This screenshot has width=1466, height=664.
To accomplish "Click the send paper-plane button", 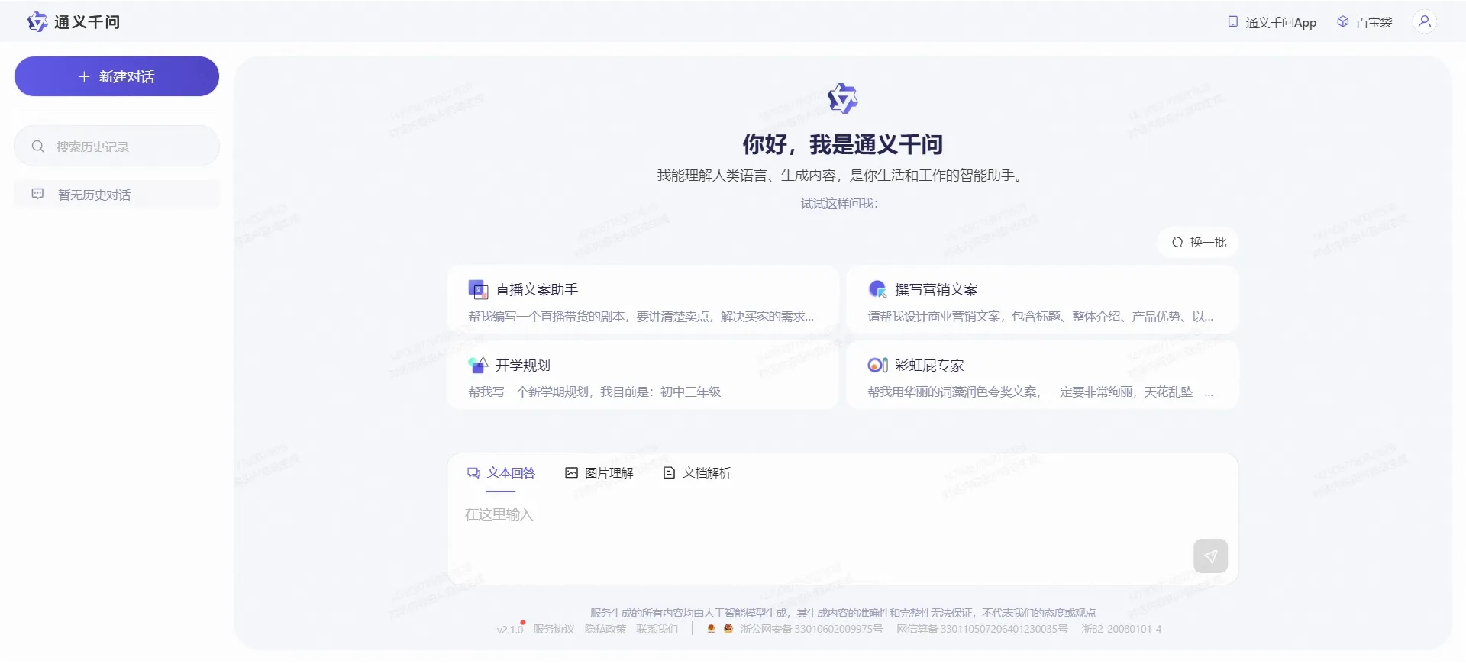I will (1210, 556).
